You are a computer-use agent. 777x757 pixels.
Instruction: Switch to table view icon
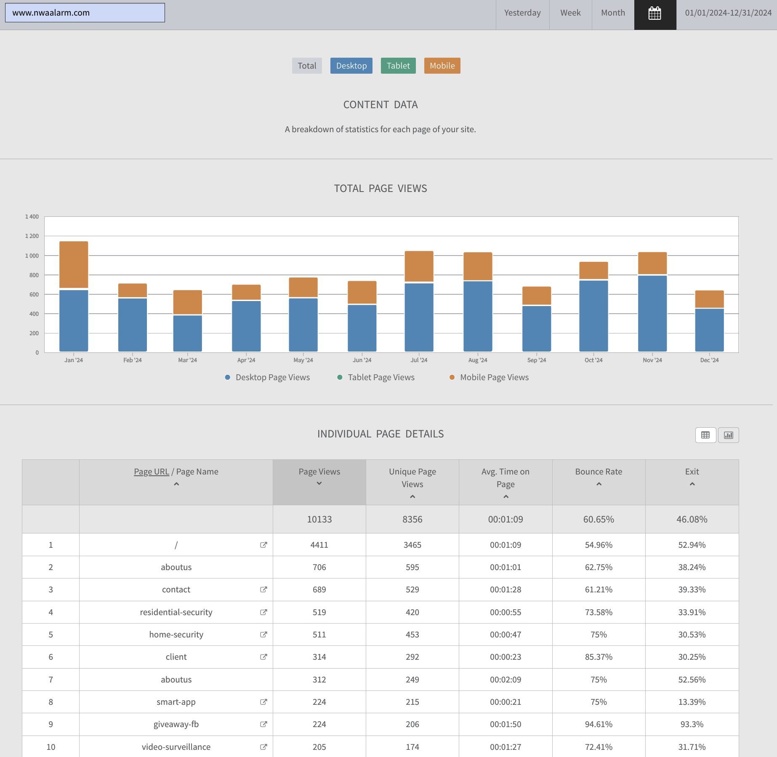pos(705,435)
